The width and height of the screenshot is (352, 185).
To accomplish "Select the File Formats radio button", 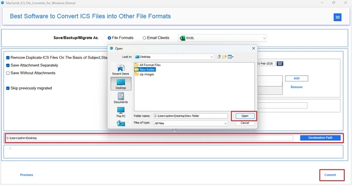I will point(109,38).
